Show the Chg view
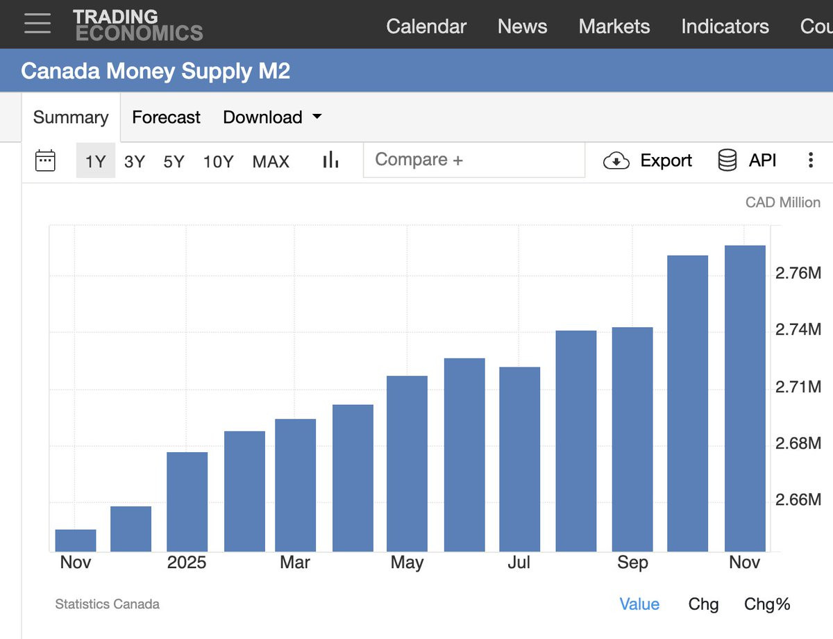This screenshot has width=833, height=639. (x=703, y=604)
